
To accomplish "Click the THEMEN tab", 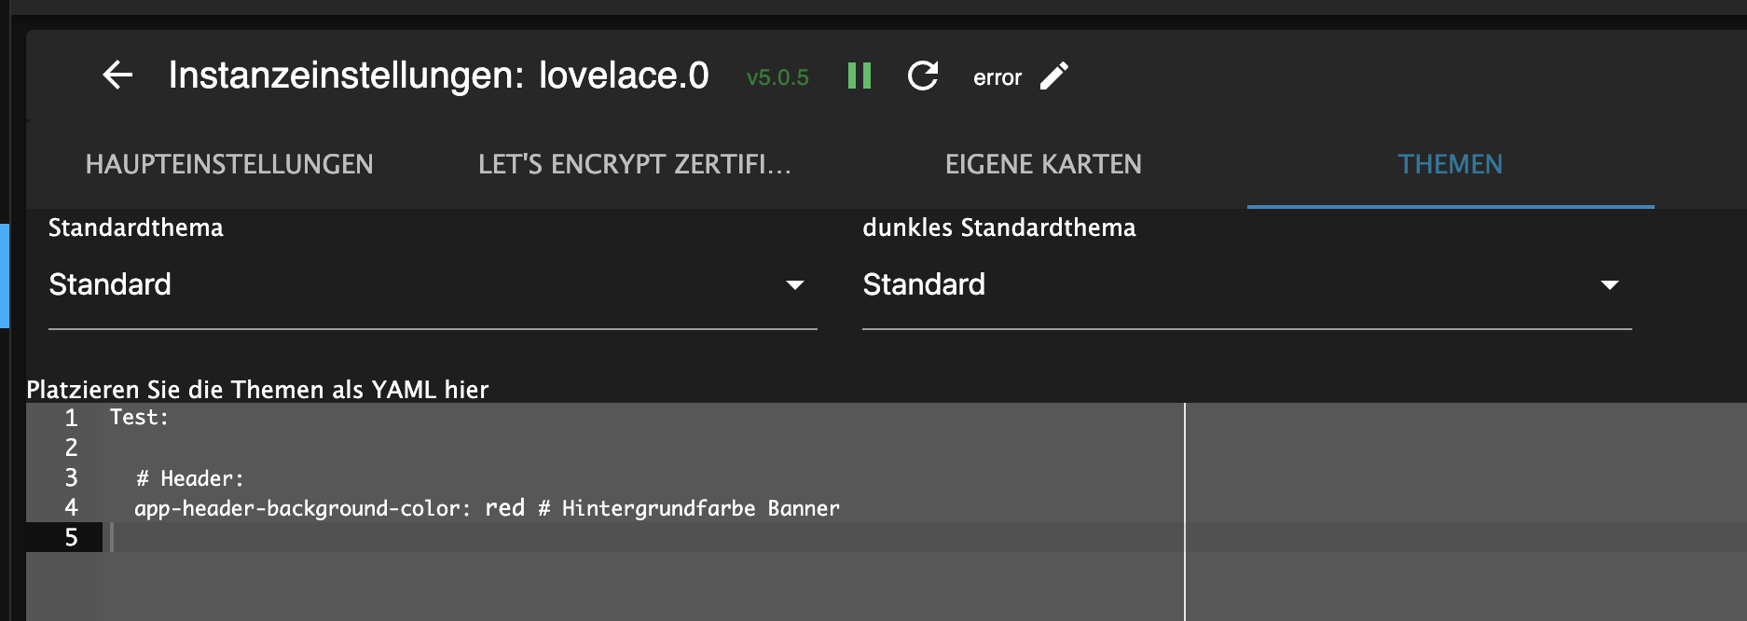I will (x=1450, y=164).
